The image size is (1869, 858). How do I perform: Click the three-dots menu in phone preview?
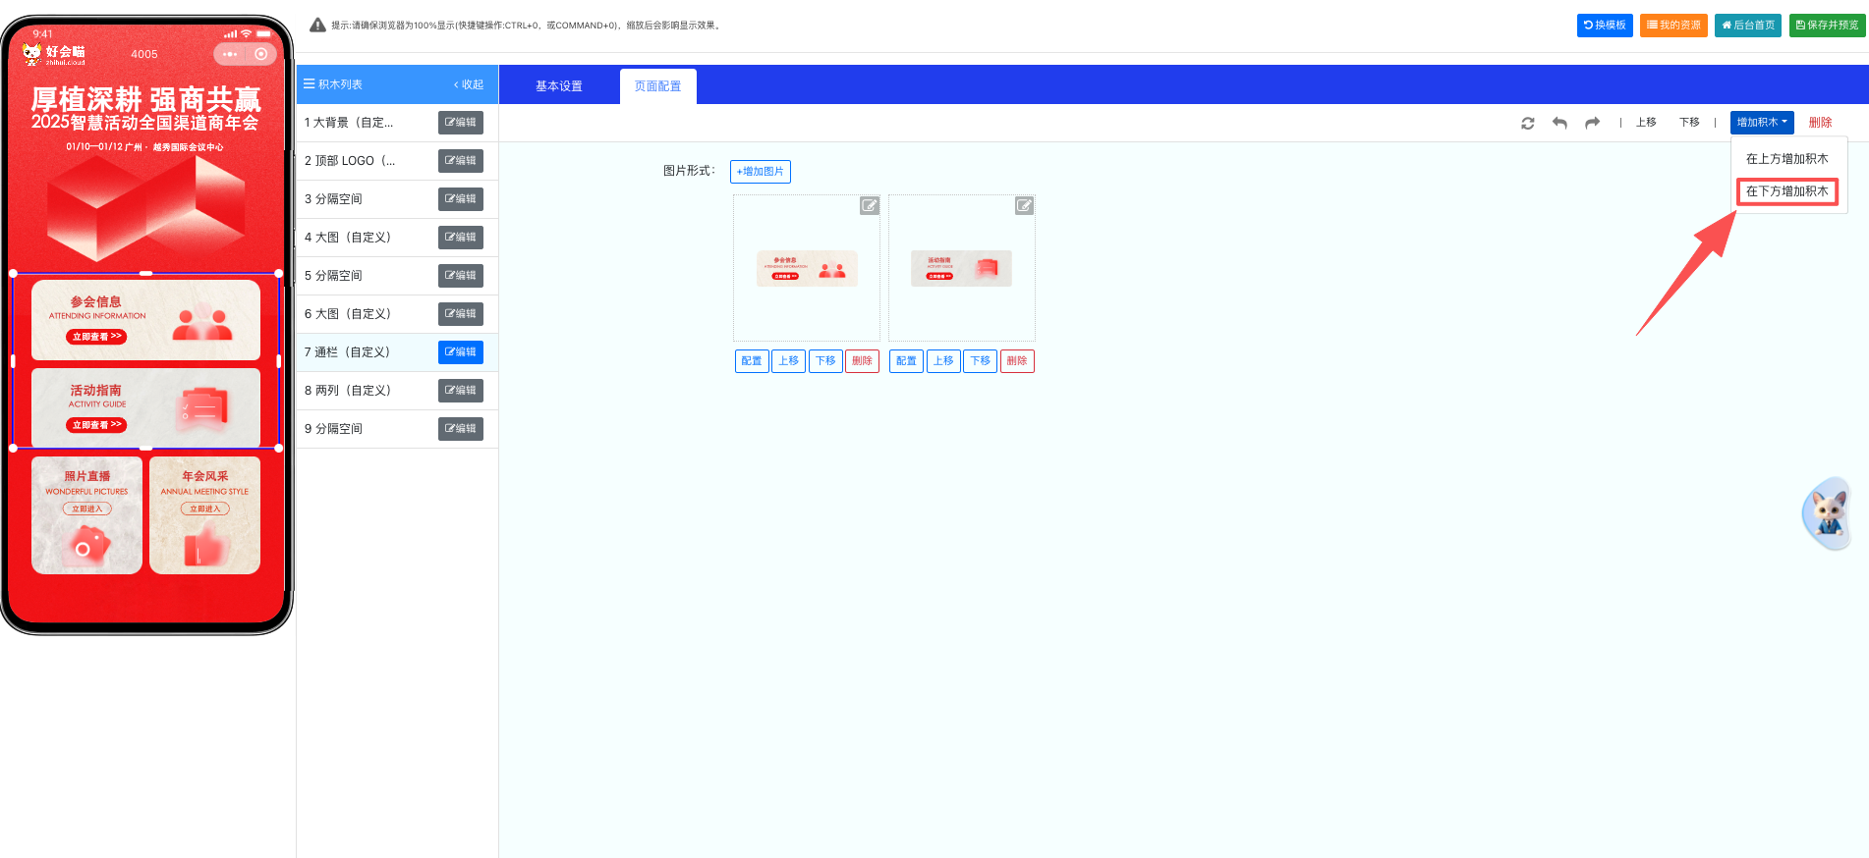click(230, 54)
